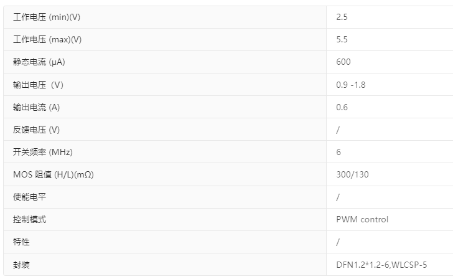Select the 600 quiescent current value
This screenshot has width=453, height=279.
coord(343,62)
